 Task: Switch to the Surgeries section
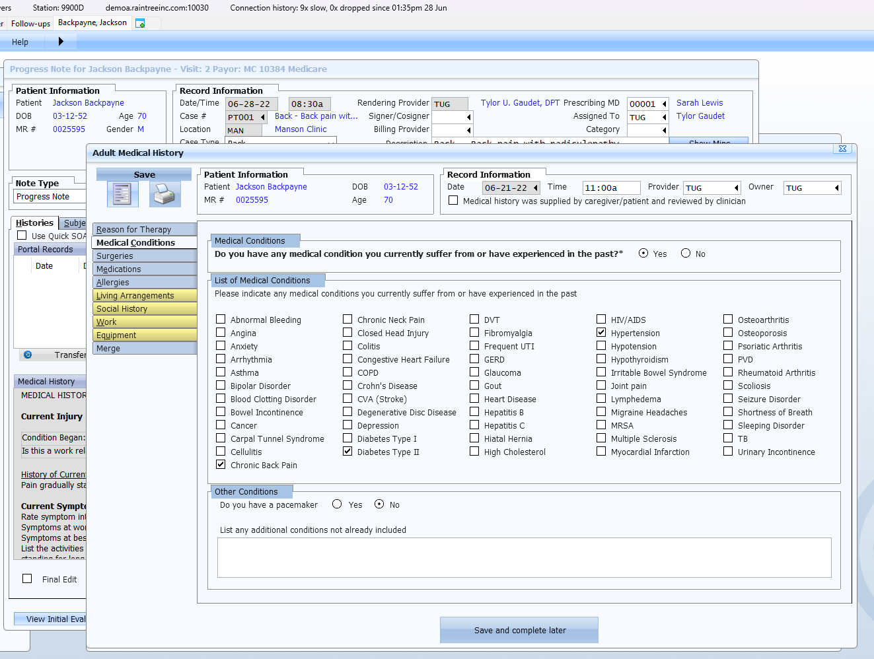pyautogui.click(x=145, y=256)
